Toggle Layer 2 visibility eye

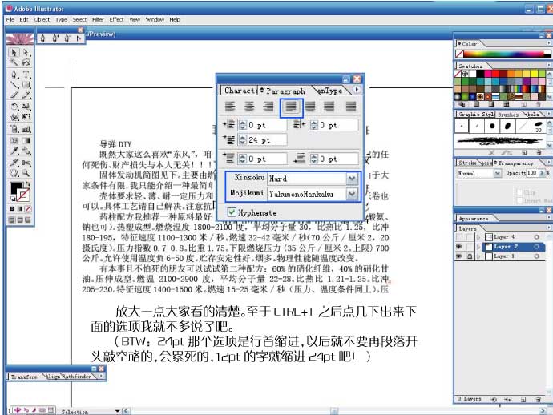point(458,247)
